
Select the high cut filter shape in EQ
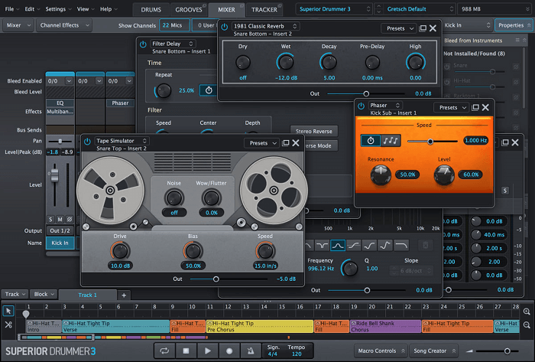click(x=401, y=245)
